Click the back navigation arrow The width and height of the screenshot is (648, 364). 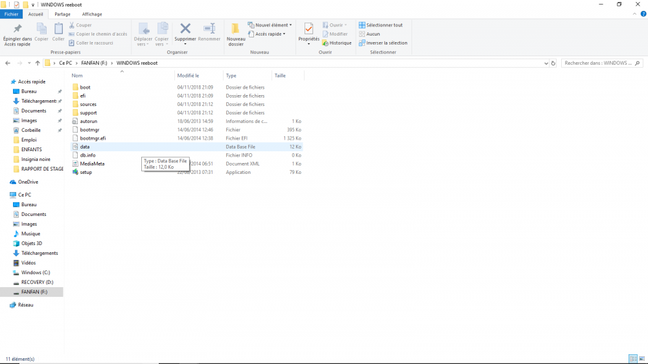(8, 63)
